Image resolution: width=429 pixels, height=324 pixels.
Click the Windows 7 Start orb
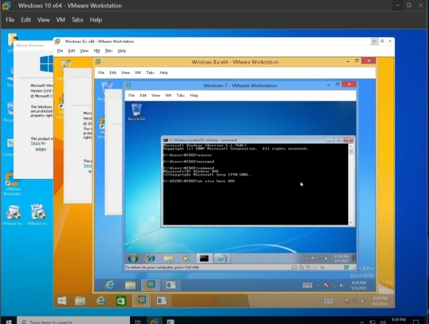point(133,258)
